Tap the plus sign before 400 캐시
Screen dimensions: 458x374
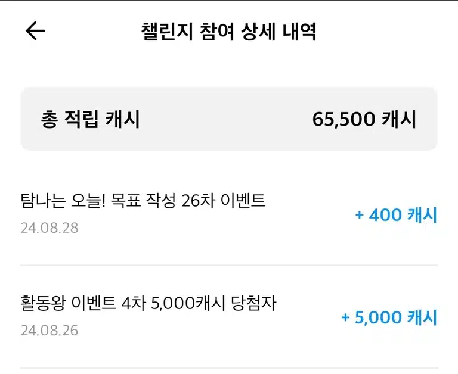[359, 216]
